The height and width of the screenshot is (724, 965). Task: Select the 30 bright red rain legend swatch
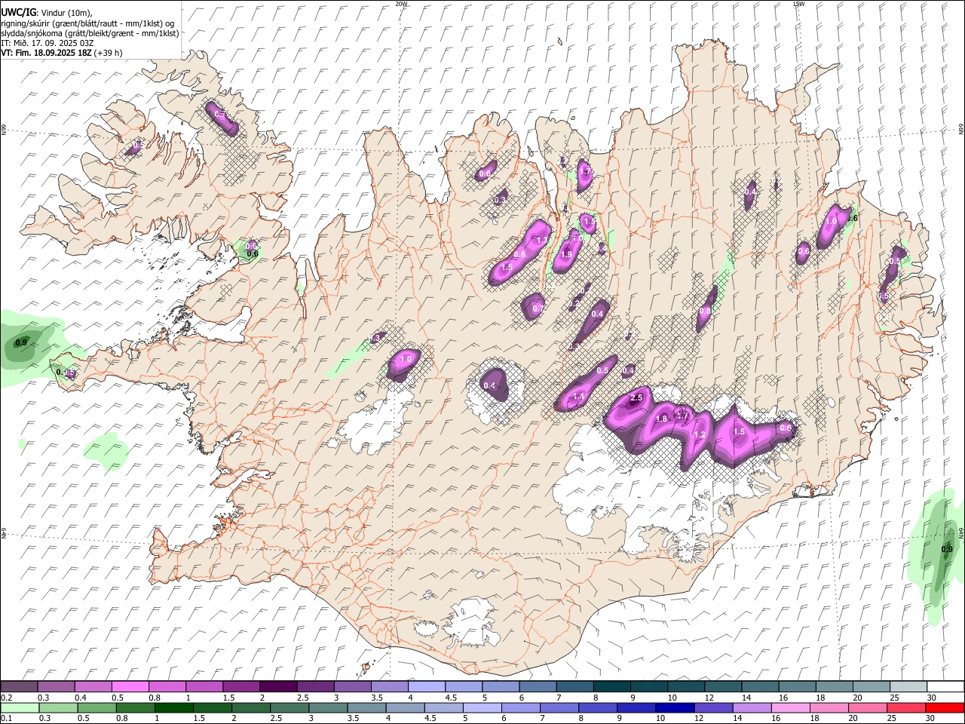[x=944, y=707]
